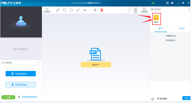Click the 发送 send button
The image size is (191, 103).
(x=186, y=98)
